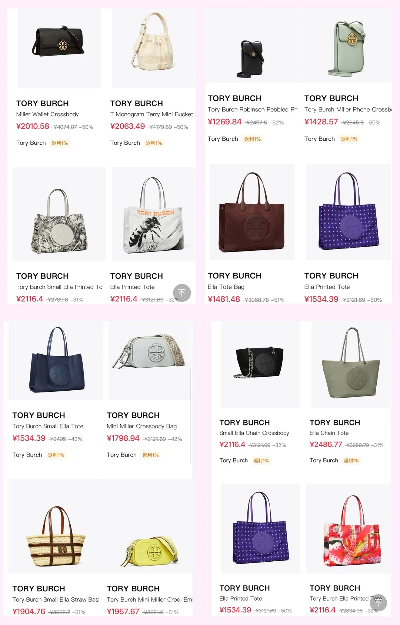This screenshot has width=400, height=625.
Task: Tap the gray back-to-top arrow beside Ella Printed Tote ¥2116.4
Action: [182, 293]
